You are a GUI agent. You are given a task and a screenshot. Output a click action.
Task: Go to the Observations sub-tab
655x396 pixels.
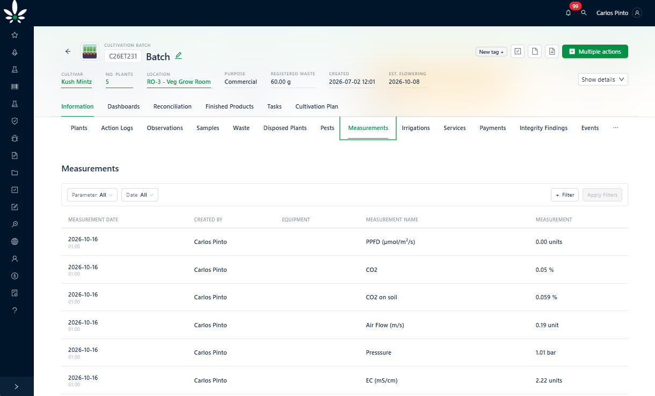165,128
